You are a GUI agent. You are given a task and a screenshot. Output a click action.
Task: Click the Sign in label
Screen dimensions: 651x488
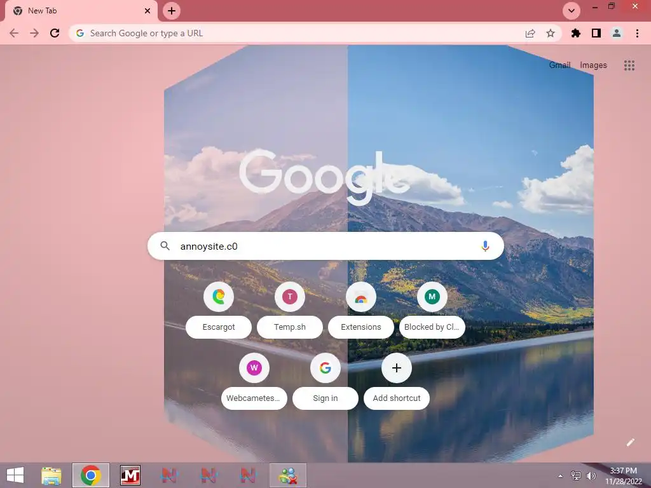pos(325,398)
